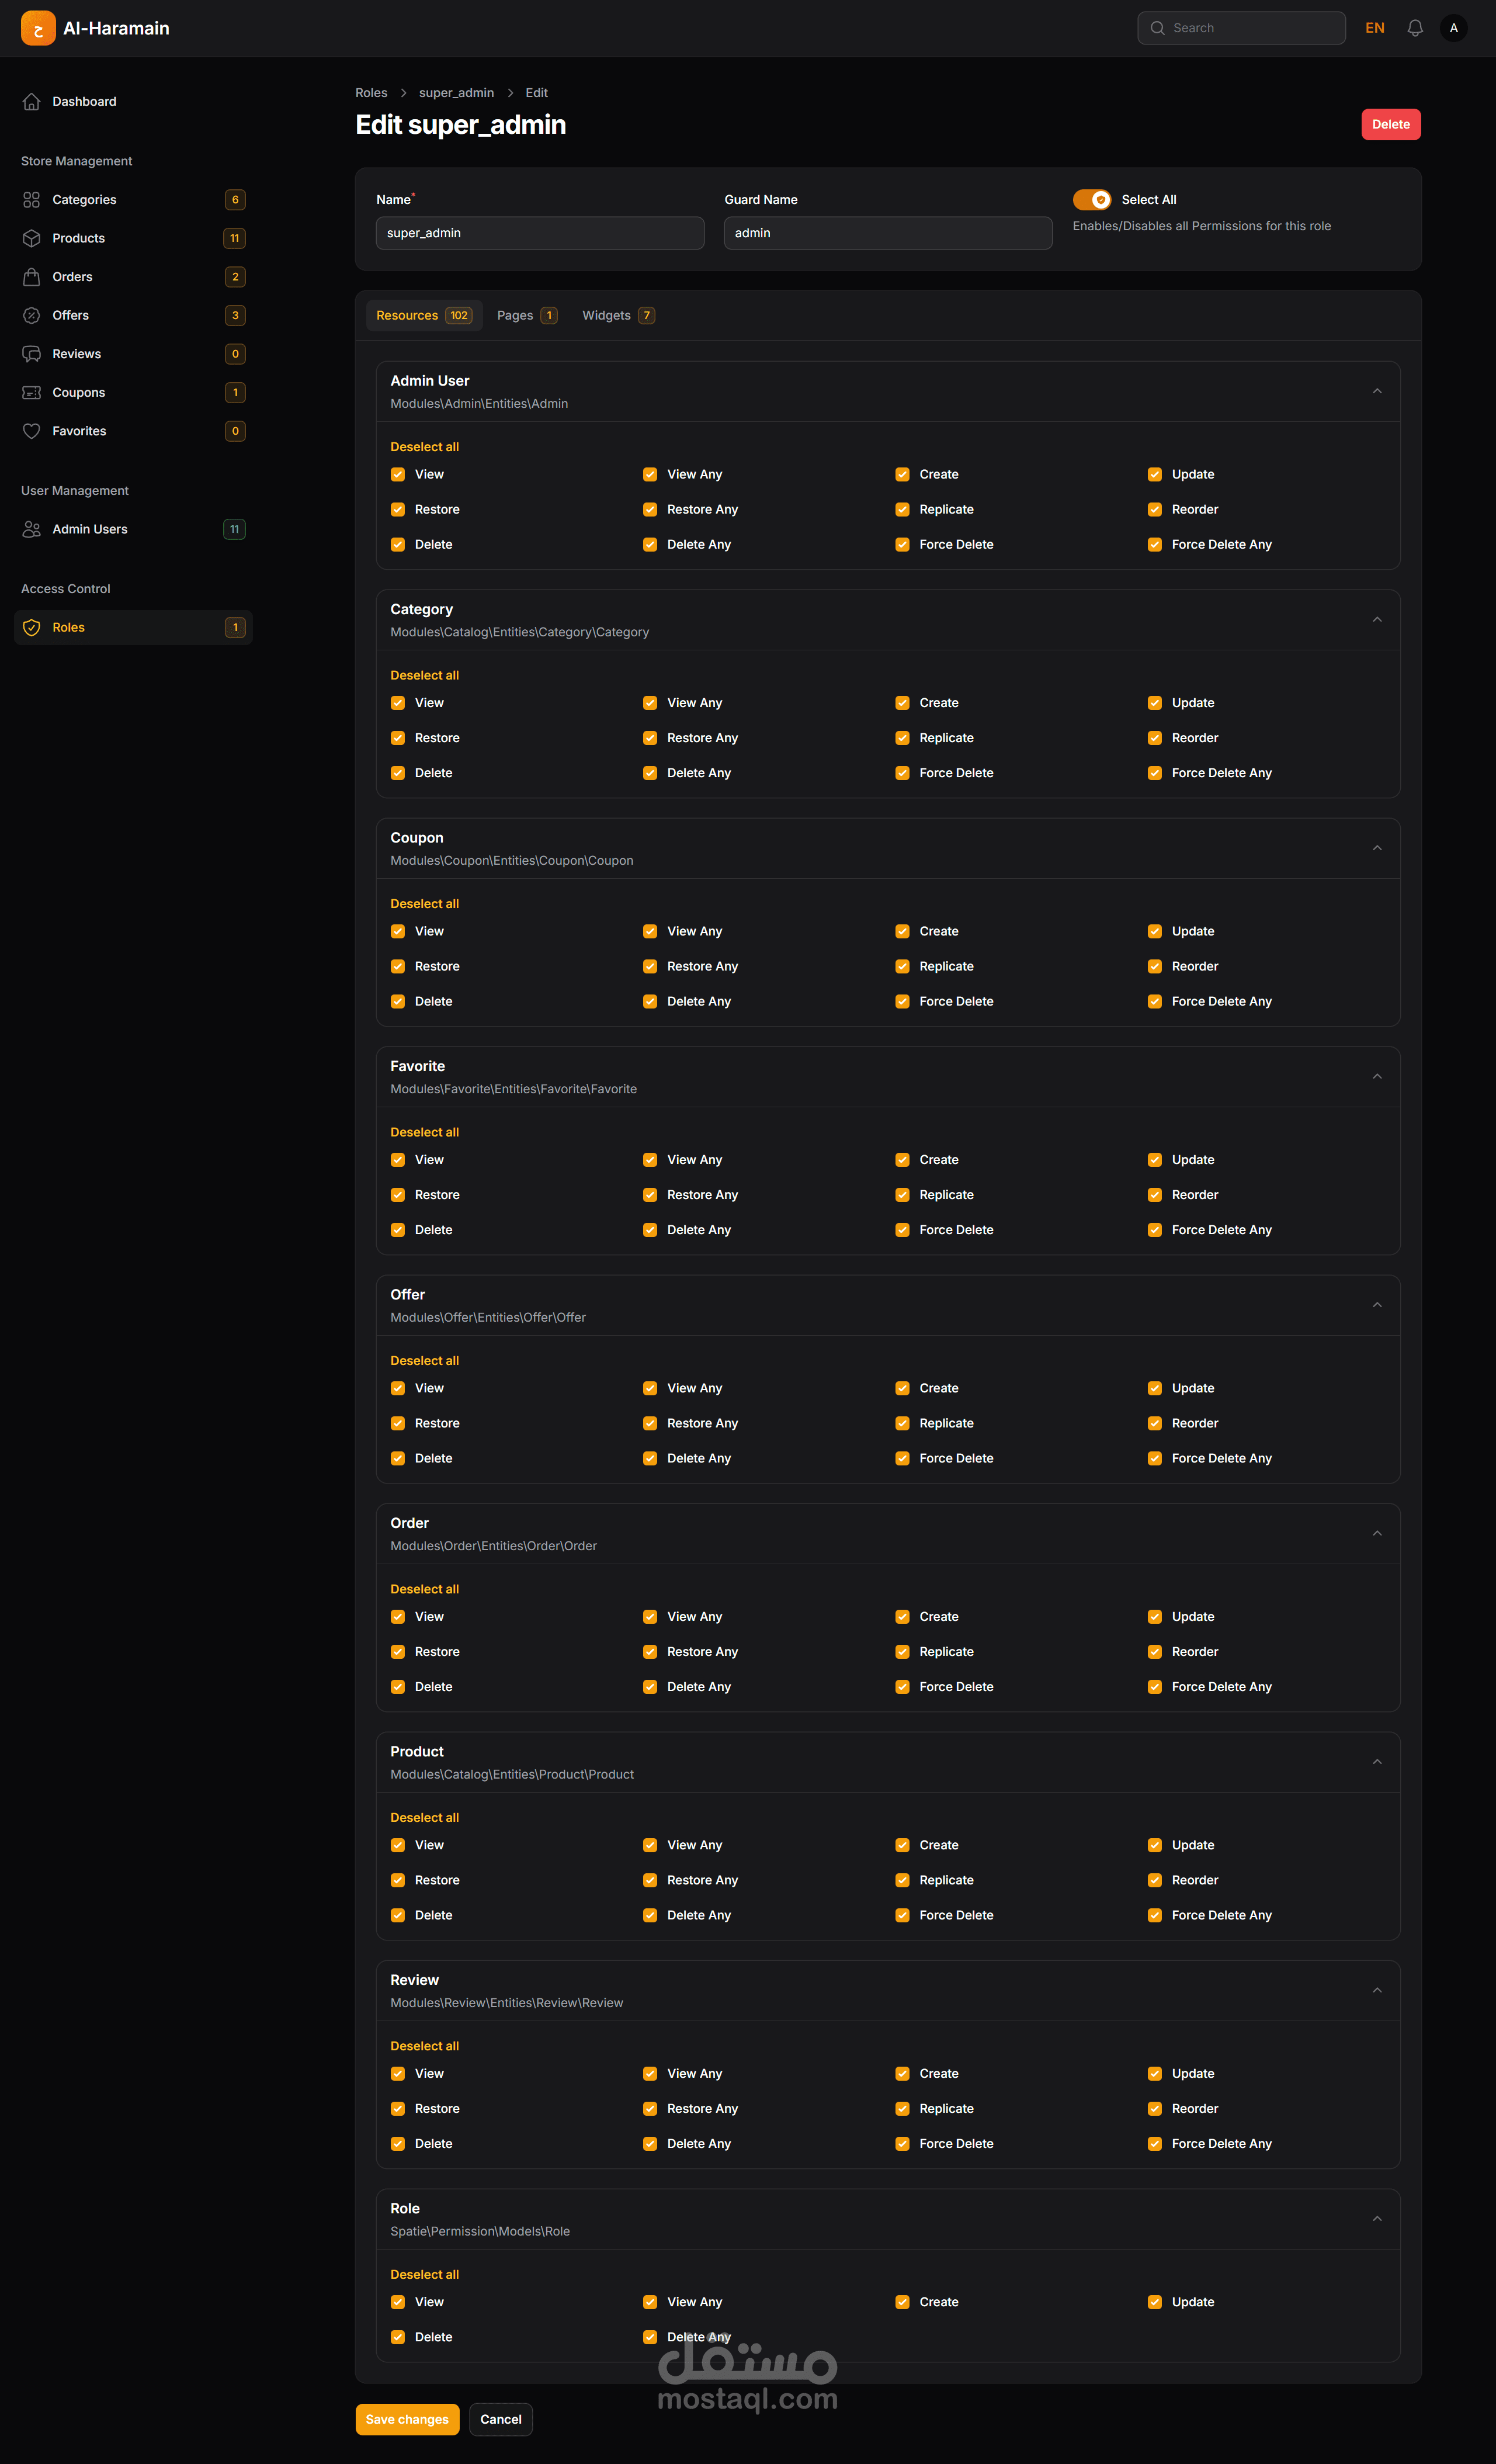Viewport: 1496px width, 2464px height.
Task: Click the Guard Name input field
Action: click(x=887, y=233)
